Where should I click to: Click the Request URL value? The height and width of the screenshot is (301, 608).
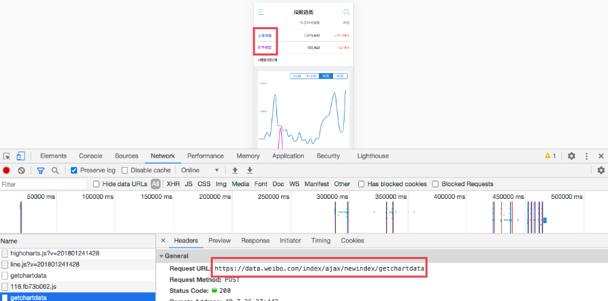pyautogui.click(x=320, y=269)
